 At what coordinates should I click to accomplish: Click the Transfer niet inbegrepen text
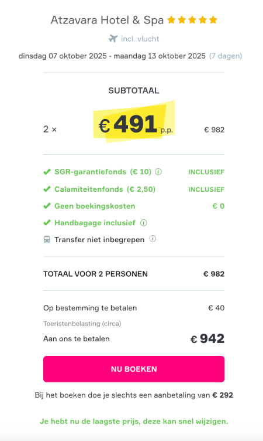click(99, 240)
